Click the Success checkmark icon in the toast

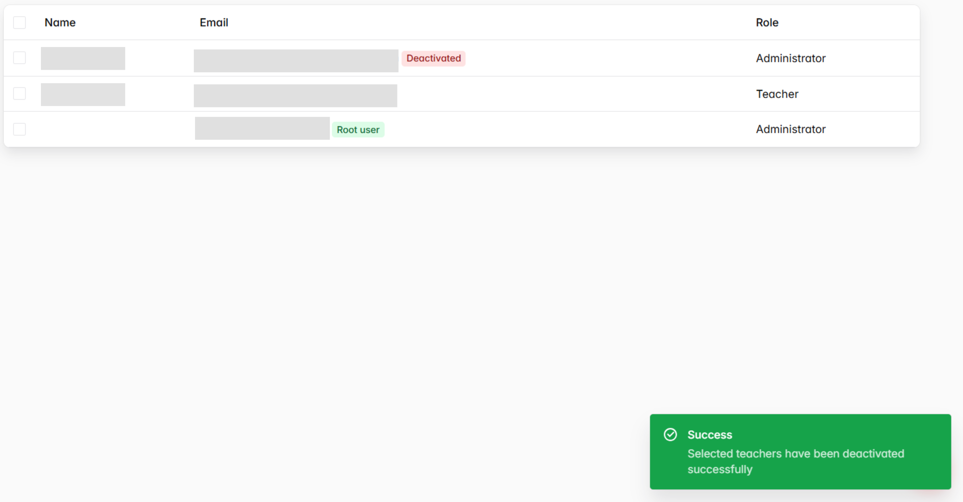coord(671,434)
